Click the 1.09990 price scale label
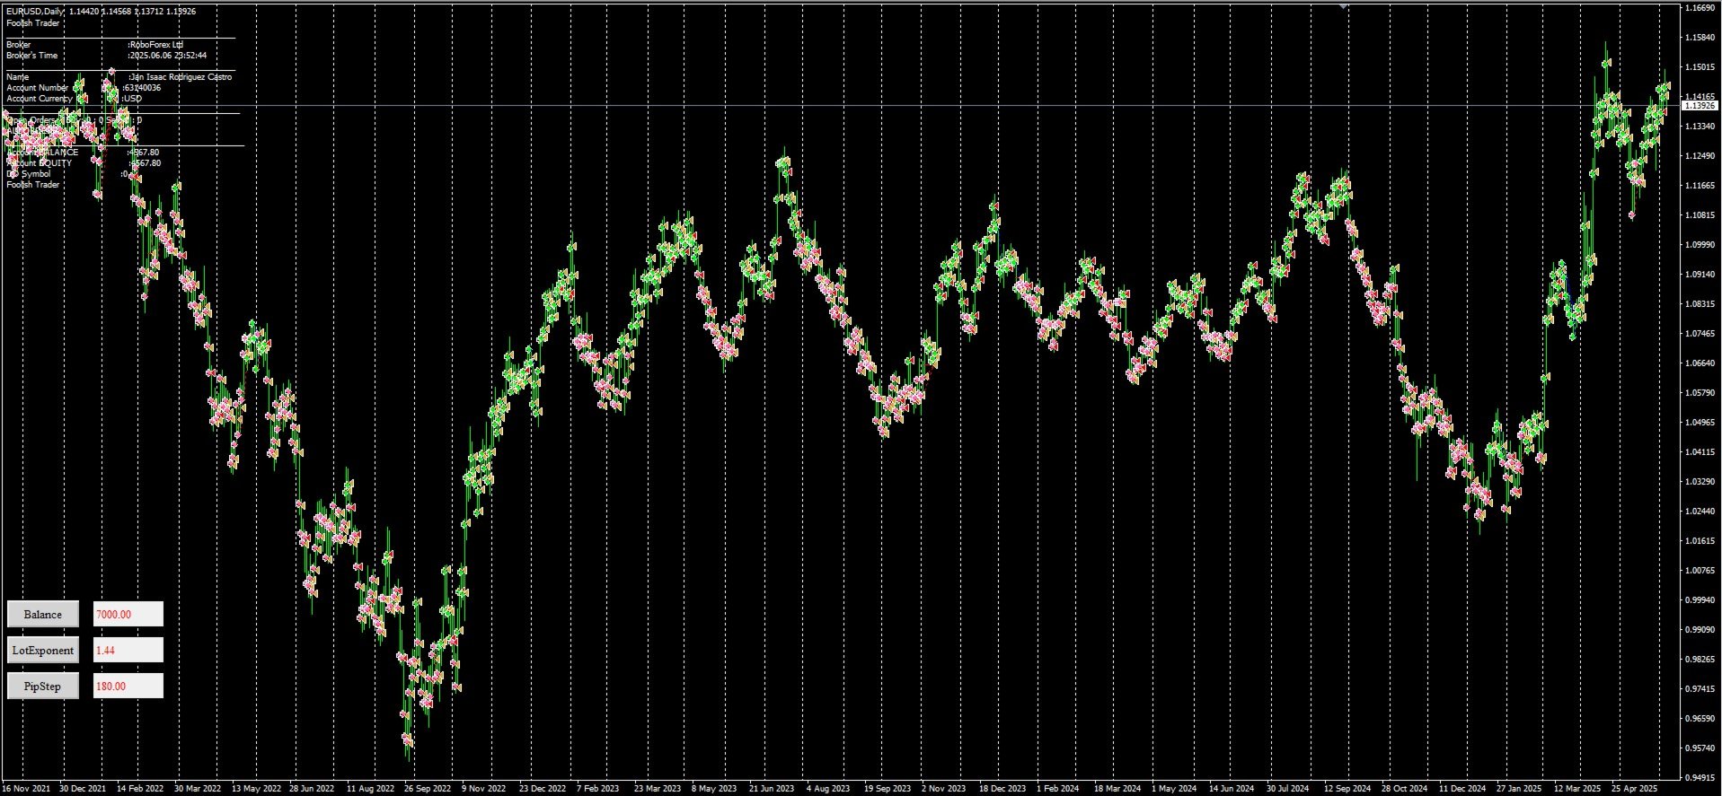The image size is (1722, 796). pyautogui.click(x=1699, y=245)
